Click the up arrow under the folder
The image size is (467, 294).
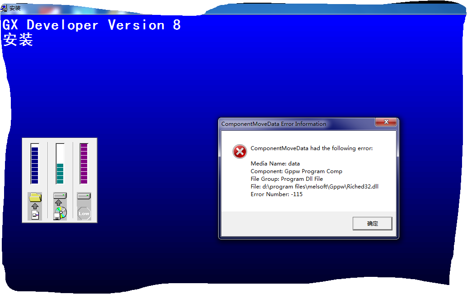35,206
